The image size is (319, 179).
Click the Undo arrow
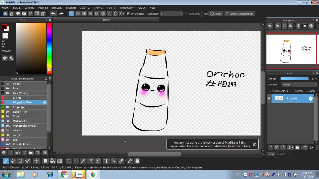point(54,14)
